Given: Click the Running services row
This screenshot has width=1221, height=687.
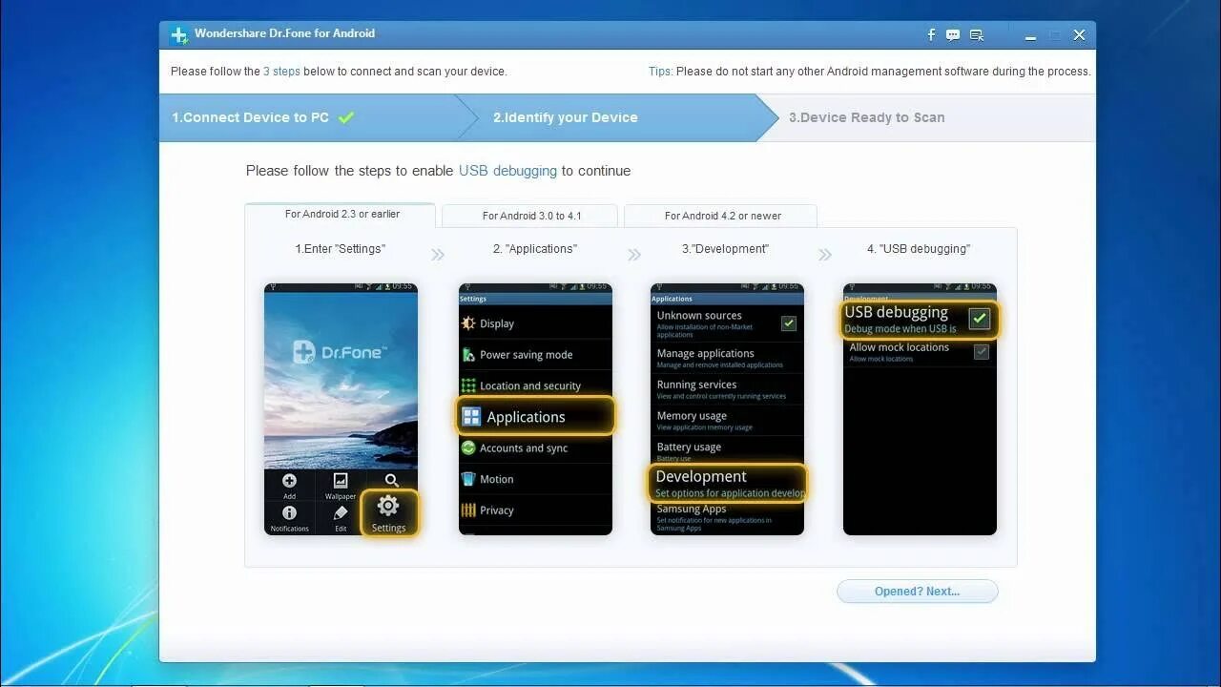Looking at the screenshot, I should click(726, 389).
